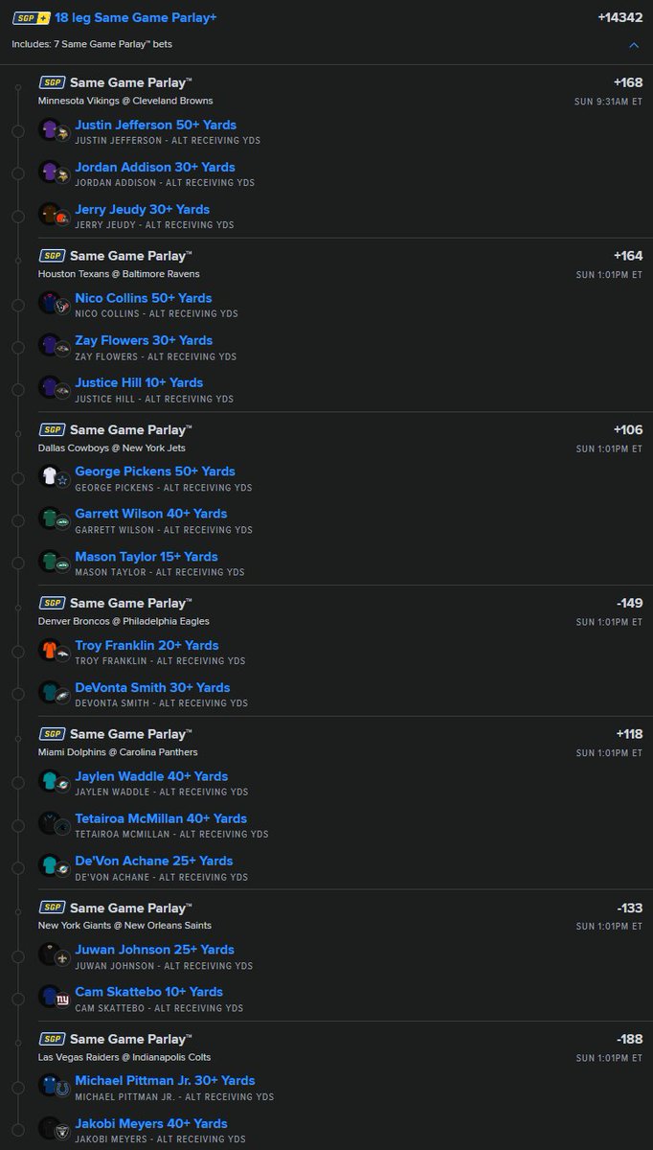Click New York Giants @ New Orleans Saints matchup
This screenshot has width=653, height=1150.
click(124, 926)
